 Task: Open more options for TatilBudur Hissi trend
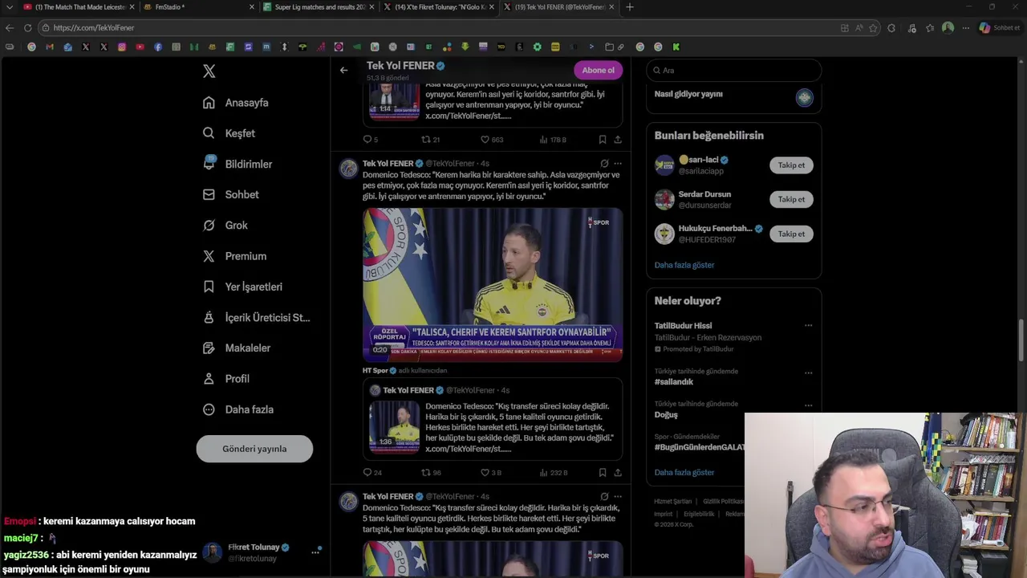coord(808,326)
